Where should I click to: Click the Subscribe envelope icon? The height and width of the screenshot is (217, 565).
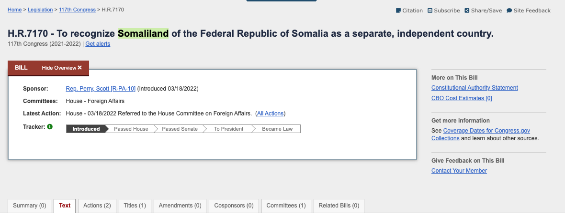430,10
